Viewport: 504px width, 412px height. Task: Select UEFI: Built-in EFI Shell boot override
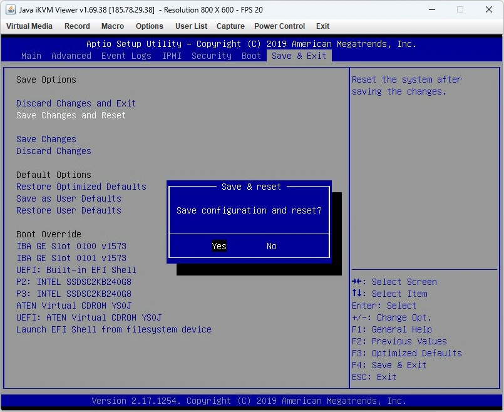76,270
